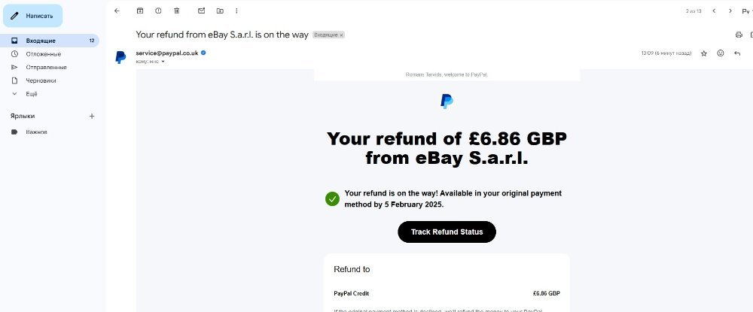Mark the email as unread
Screen dimensions: 753x312
pyautogui.click(x=201, y=11)
